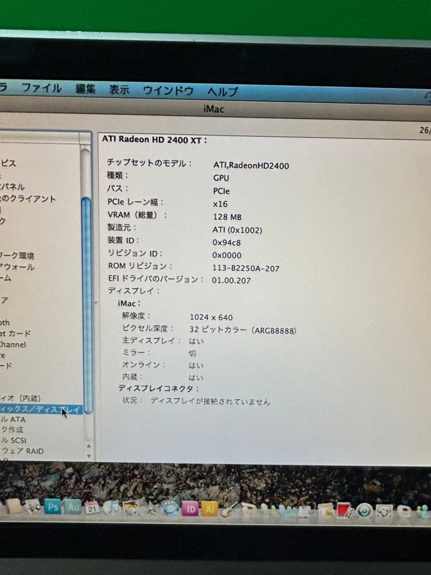Open the ファイル menu
The width and height of the screenshot is (431, 575).
42,88
